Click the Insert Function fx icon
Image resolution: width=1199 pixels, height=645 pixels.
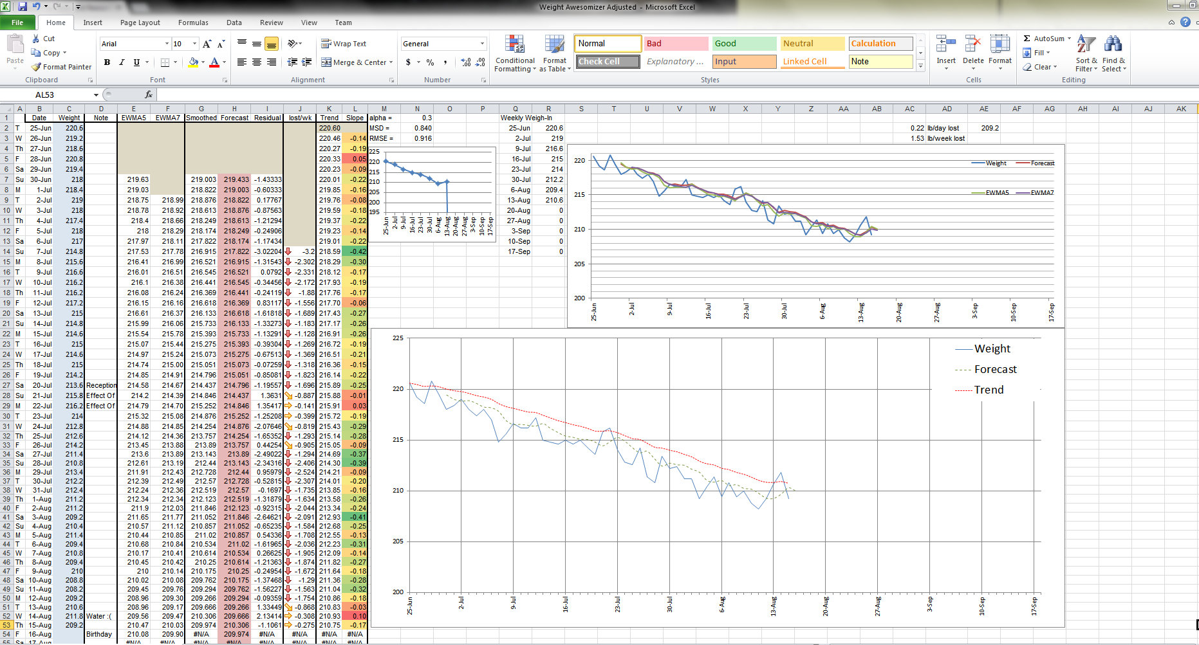(x=149, y=95)
